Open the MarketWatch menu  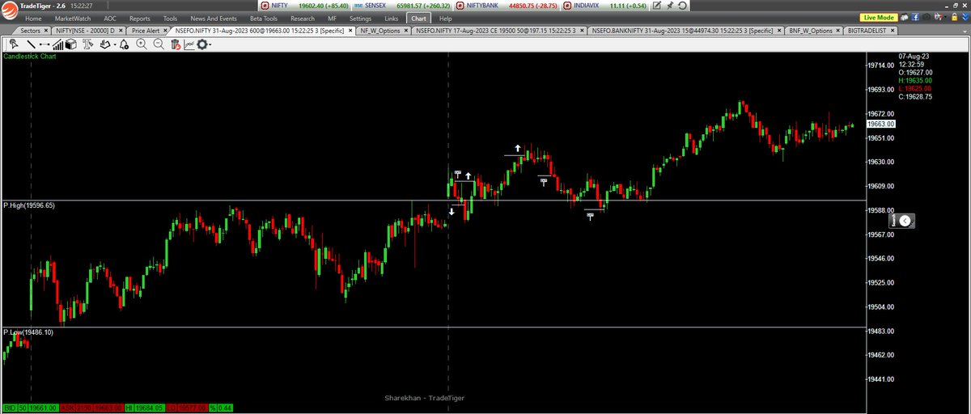73,18
